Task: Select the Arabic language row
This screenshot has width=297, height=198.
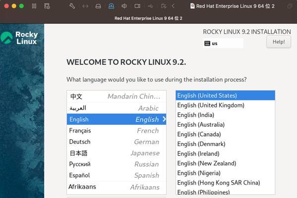Action: (117, 108)
